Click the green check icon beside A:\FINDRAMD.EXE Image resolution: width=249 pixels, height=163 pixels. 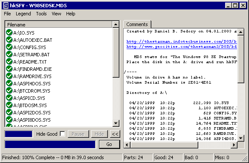pyautogui.click(x=9, y=69)
